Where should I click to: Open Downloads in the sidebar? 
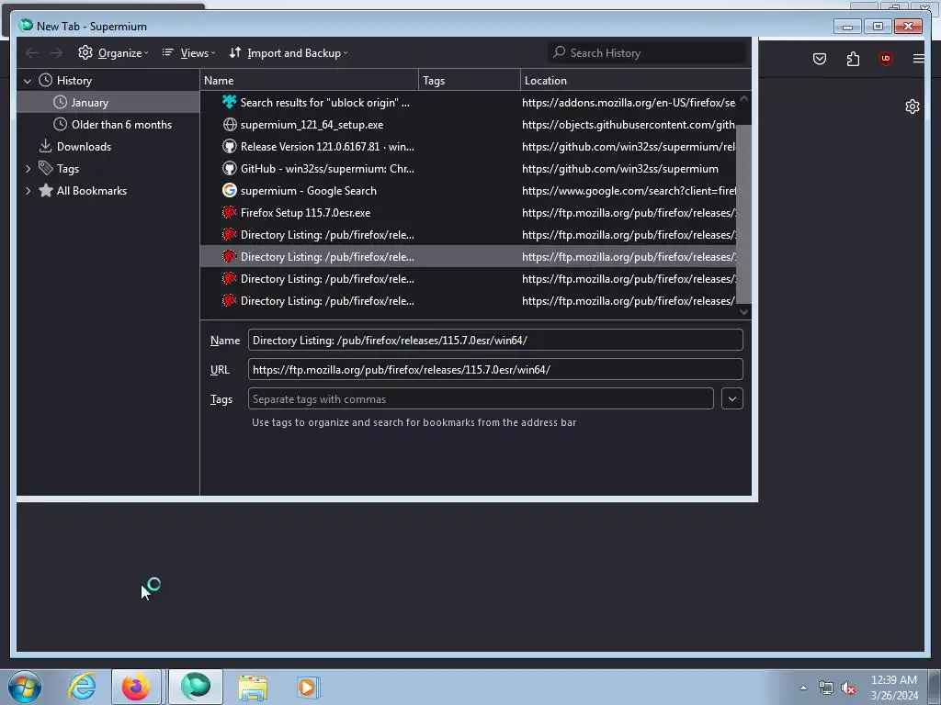[x=108, y=147]
